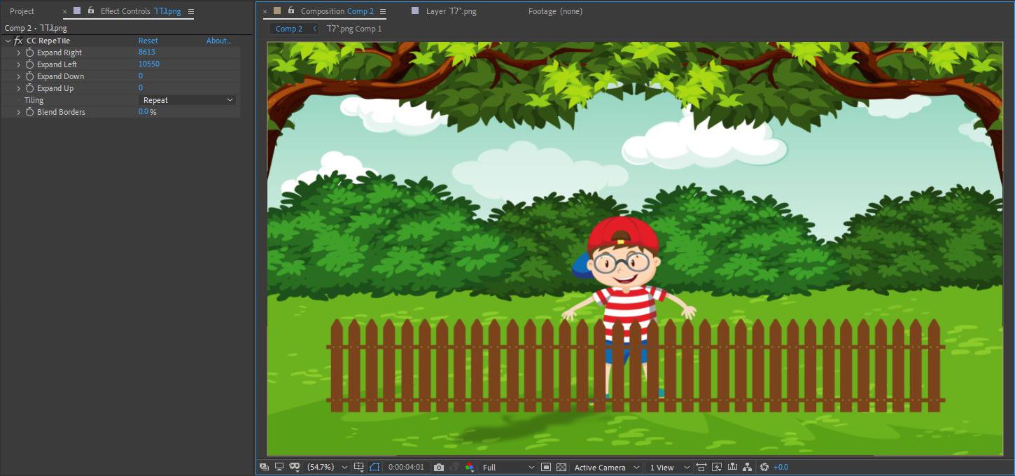This screenshot has width=1015, height=476.
Task: Toggle the Expand Up stopwatch
Action: [x=29, y=88]
